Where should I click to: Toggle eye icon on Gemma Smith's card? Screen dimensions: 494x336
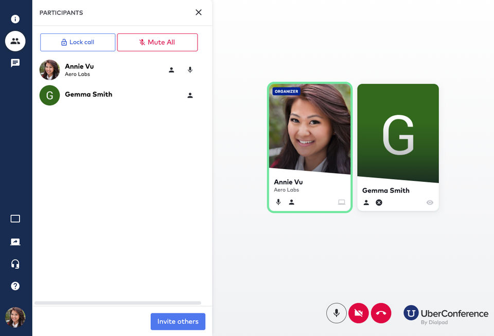(x=430, y=202)
